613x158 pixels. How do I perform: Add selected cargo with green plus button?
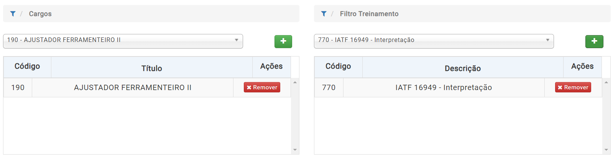tap(283, 41)
